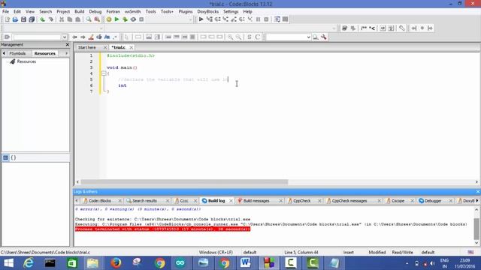
Task: Open the Debugger log tab
Action: click(x=433, y=201)
